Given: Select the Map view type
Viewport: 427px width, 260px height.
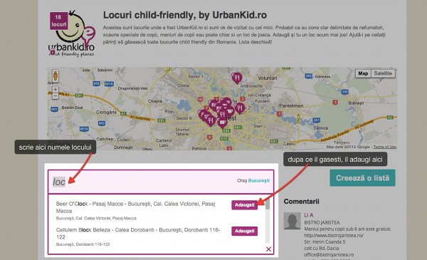Looking at the screenshot, I should coord(363,73).
